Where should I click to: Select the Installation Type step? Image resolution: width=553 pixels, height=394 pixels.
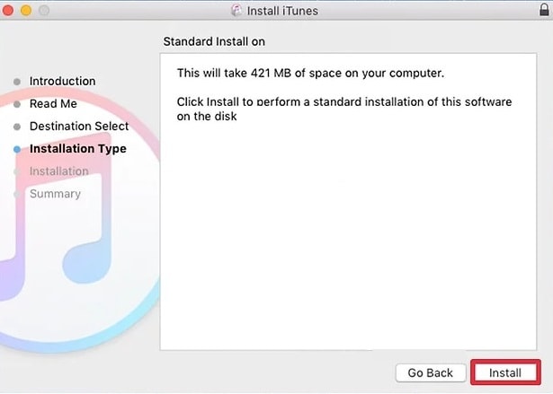point(77,149)
